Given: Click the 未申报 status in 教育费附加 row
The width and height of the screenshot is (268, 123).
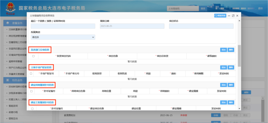Looking at the screenshot, I should tap(184, 115).
